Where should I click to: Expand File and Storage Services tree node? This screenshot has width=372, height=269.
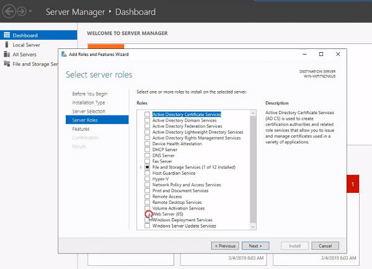coord(141,167)
